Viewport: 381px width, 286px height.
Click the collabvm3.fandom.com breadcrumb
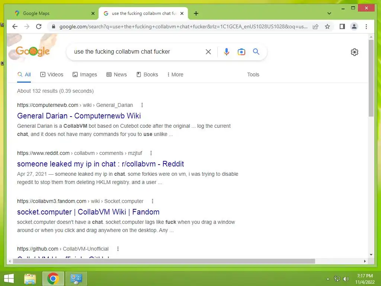(x=80, y=201)
